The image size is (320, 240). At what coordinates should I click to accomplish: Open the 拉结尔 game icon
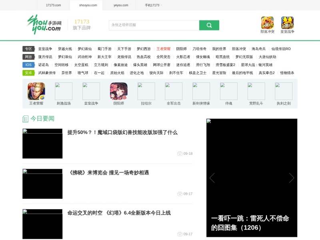click(x=146, y=91)
